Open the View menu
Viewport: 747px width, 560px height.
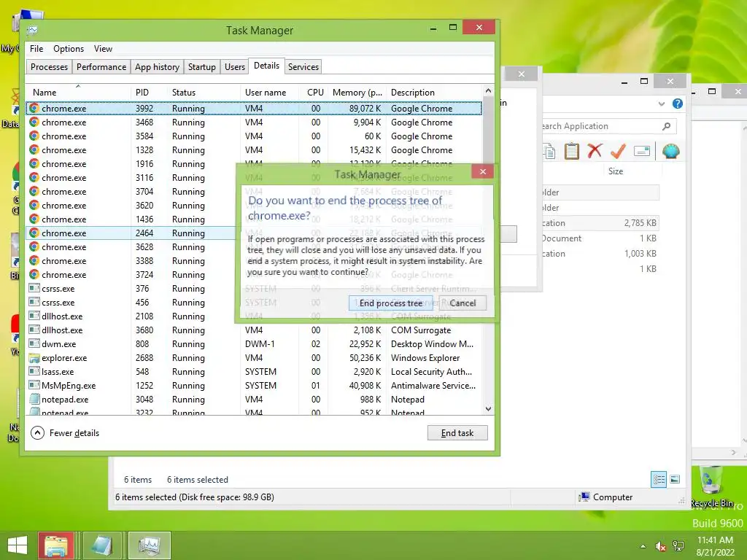click(x=103, y=49)
